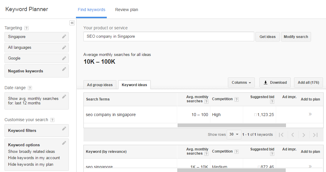Image resolution: width=326 pixels, height=172 pixels.
Task: Switch to Review plan tab
Action: [127, 10]
